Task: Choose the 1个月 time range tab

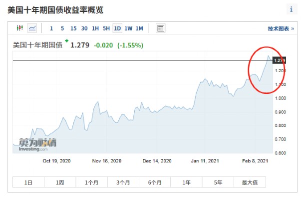Action: click(x=91, y=182)
